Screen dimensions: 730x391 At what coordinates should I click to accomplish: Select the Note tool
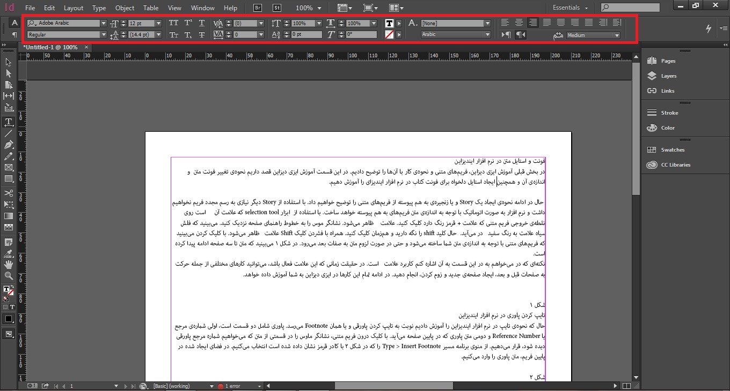click(x=9, y=242)
